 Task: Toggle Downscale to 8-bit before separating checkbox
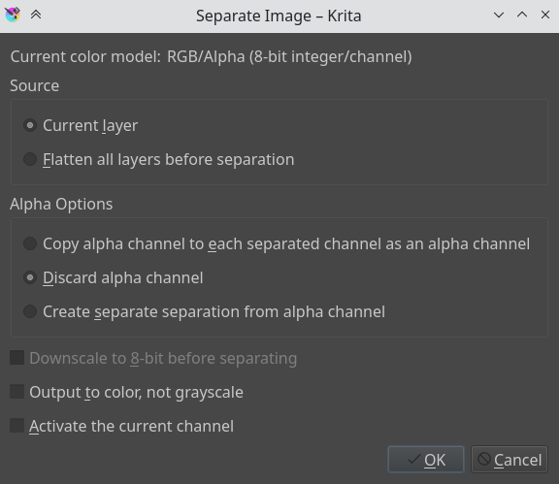[x=153, y=358]
